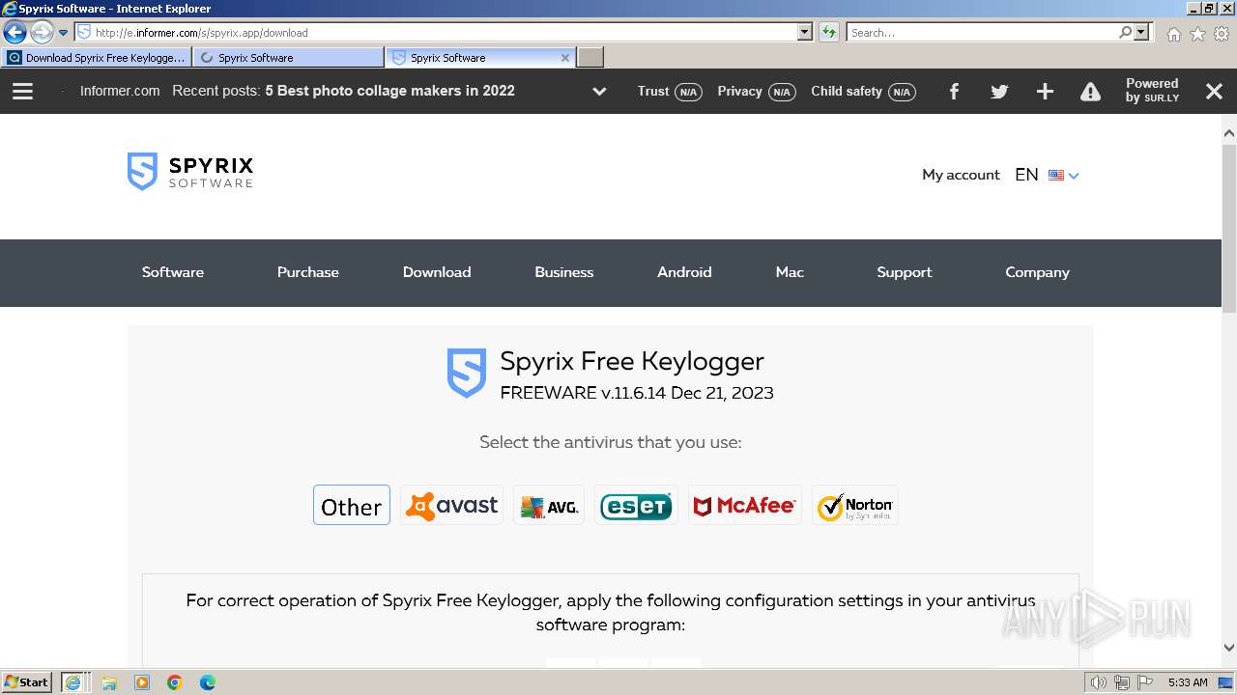The width and height of the screenshot is (1237, 695).
Task: Click the scrollbar up arrow
Action: point(1229,133)
